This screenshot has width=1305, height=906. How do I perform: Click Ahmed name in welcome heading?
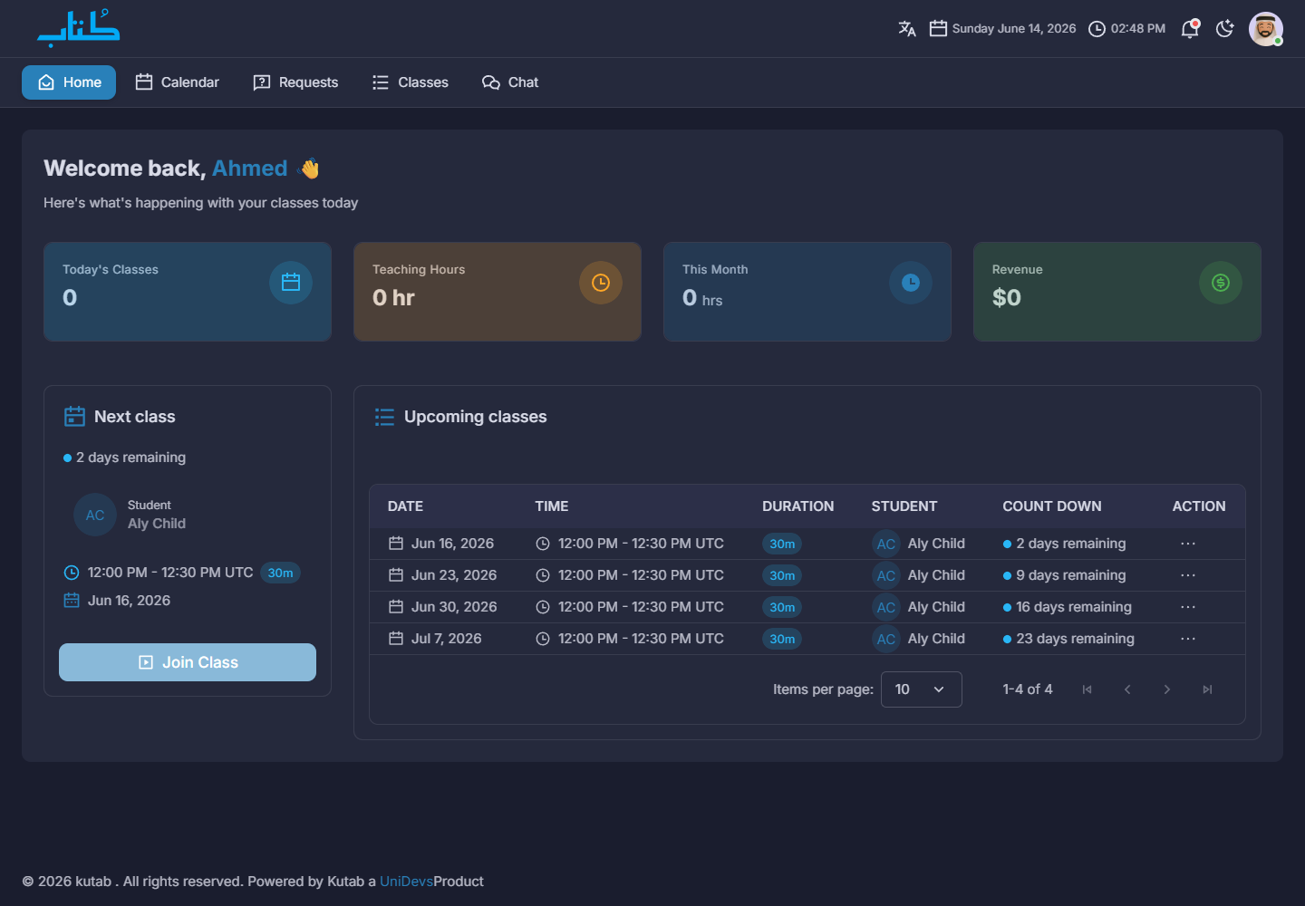(249, 169)
